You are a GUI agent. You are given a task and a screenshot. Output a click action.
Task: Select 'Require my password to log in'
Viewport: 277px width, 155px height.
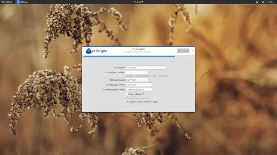pos(127,101)
